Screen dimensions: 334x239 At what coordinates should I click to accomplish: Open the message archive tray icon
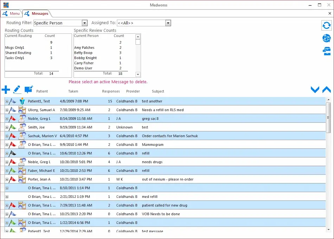[326, 51]
